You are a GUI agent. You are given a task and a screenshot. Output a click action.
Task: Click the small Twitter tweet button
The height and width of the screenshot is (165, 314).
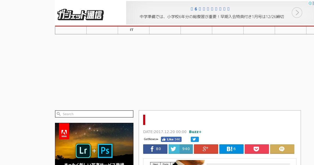(x=195, y=139)
